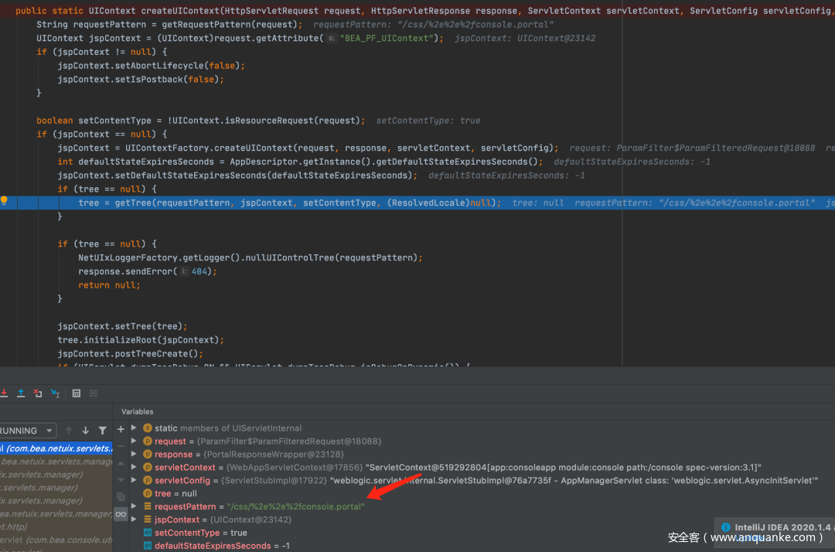Click the Step Out blue arrow icon
835x552 pixels.
pyautogui.click(x=21, y=393)
